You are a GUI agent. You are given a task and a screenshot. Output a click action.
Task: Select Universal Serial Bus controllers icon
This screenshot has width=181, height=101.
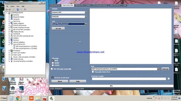pyautogui.click(x=12, y=61)
